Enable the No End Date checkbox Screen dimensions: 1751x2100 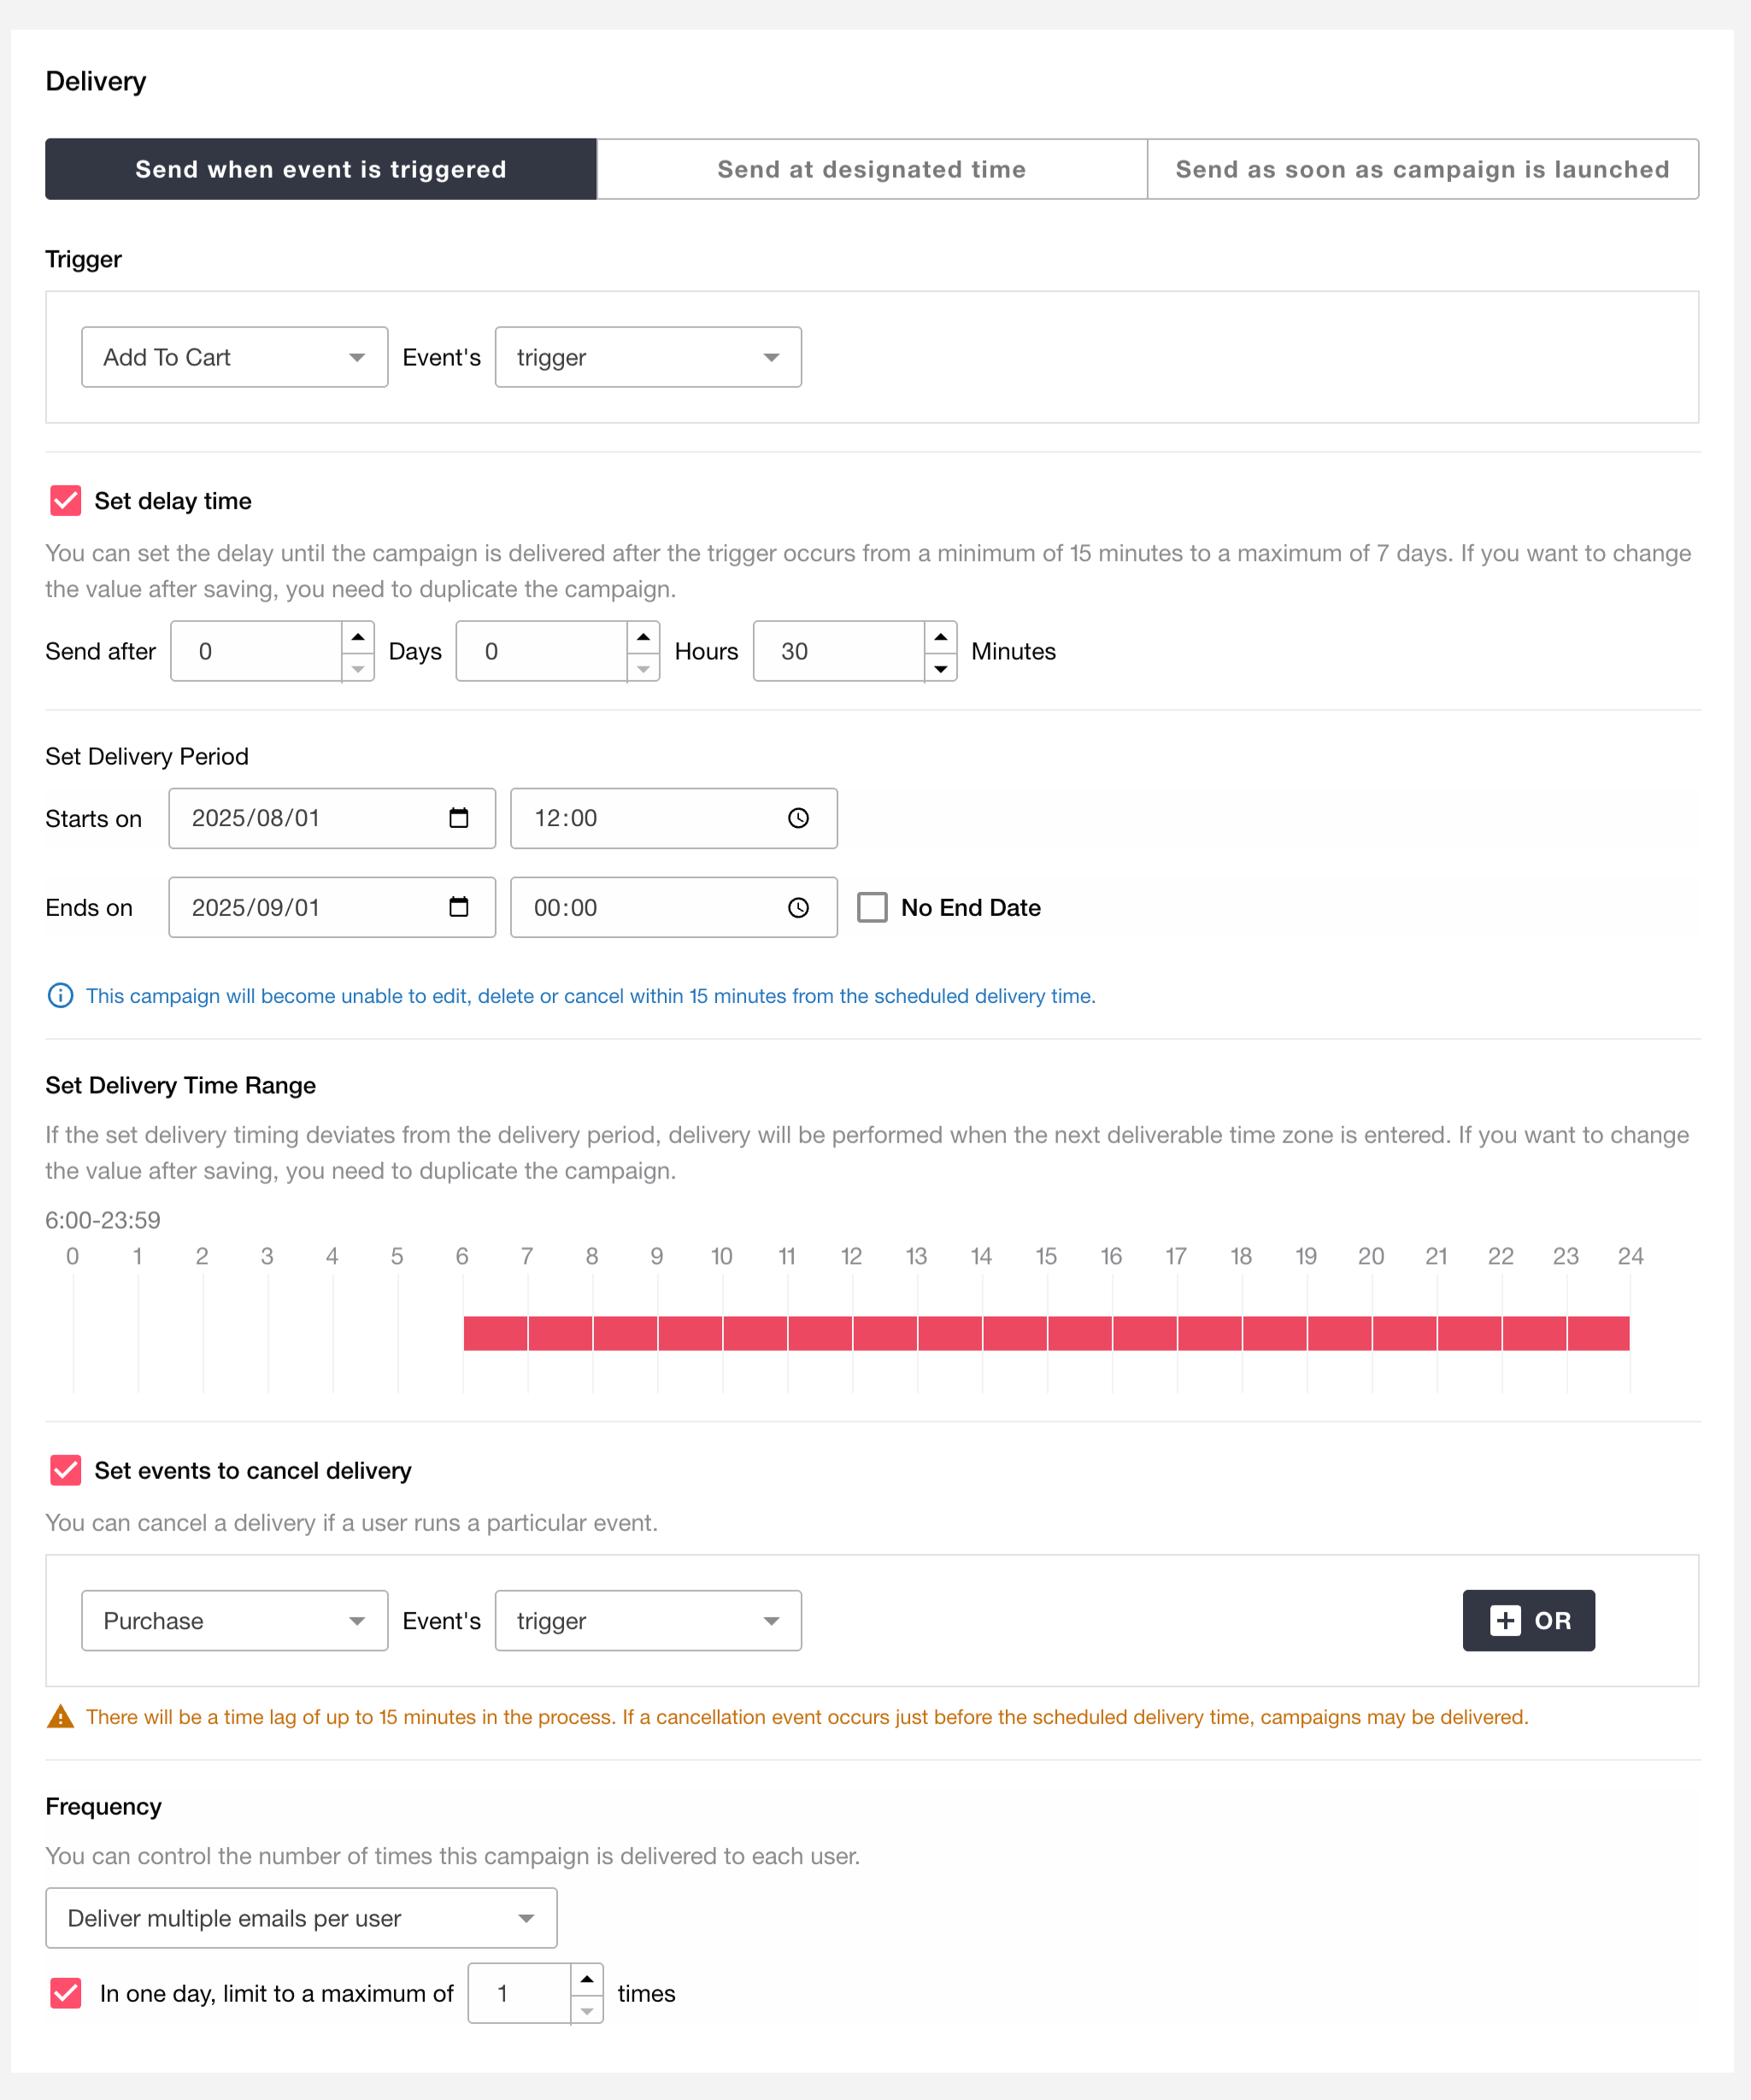[872, 907]
